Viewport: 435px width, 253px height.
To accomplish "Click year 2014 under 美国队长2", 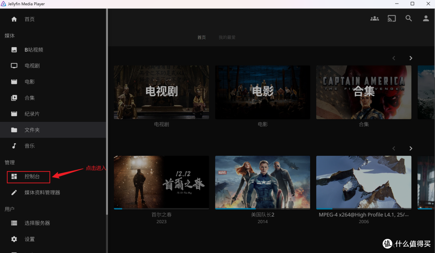I will coord(263,222).
